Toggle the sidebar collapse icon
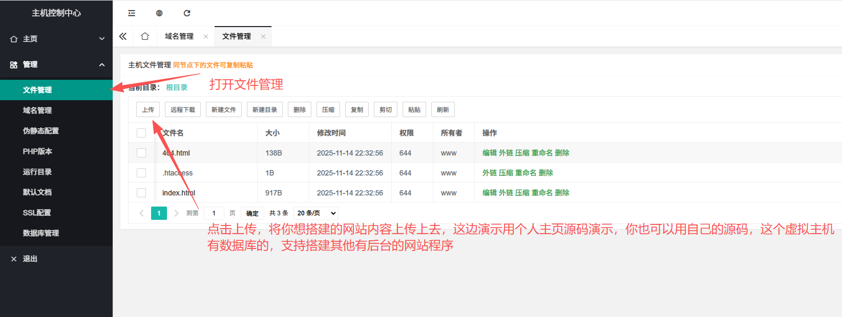The image size is (842, 317). point(132,13)
